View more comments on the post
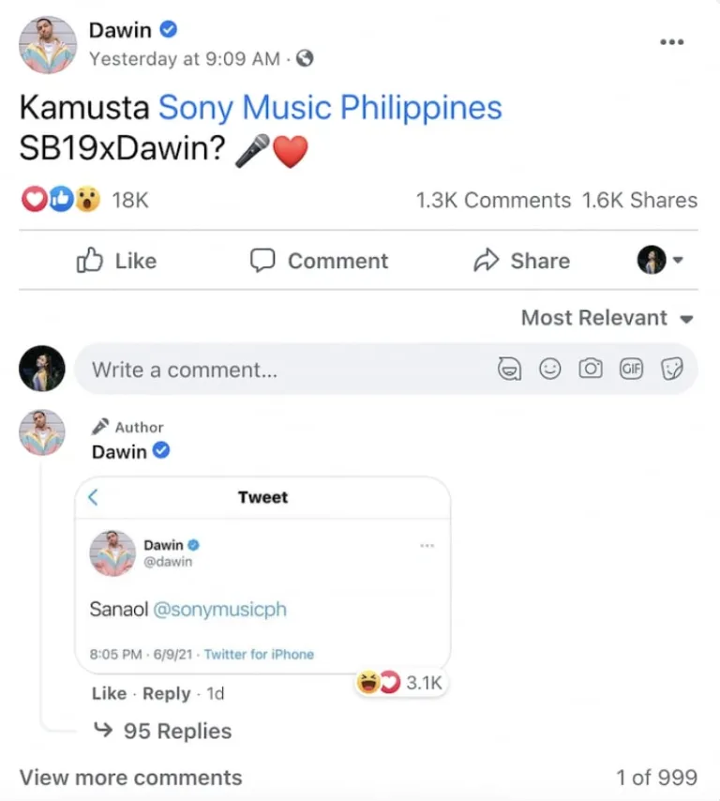Screen dimensions: 720x801 [130, 778]
